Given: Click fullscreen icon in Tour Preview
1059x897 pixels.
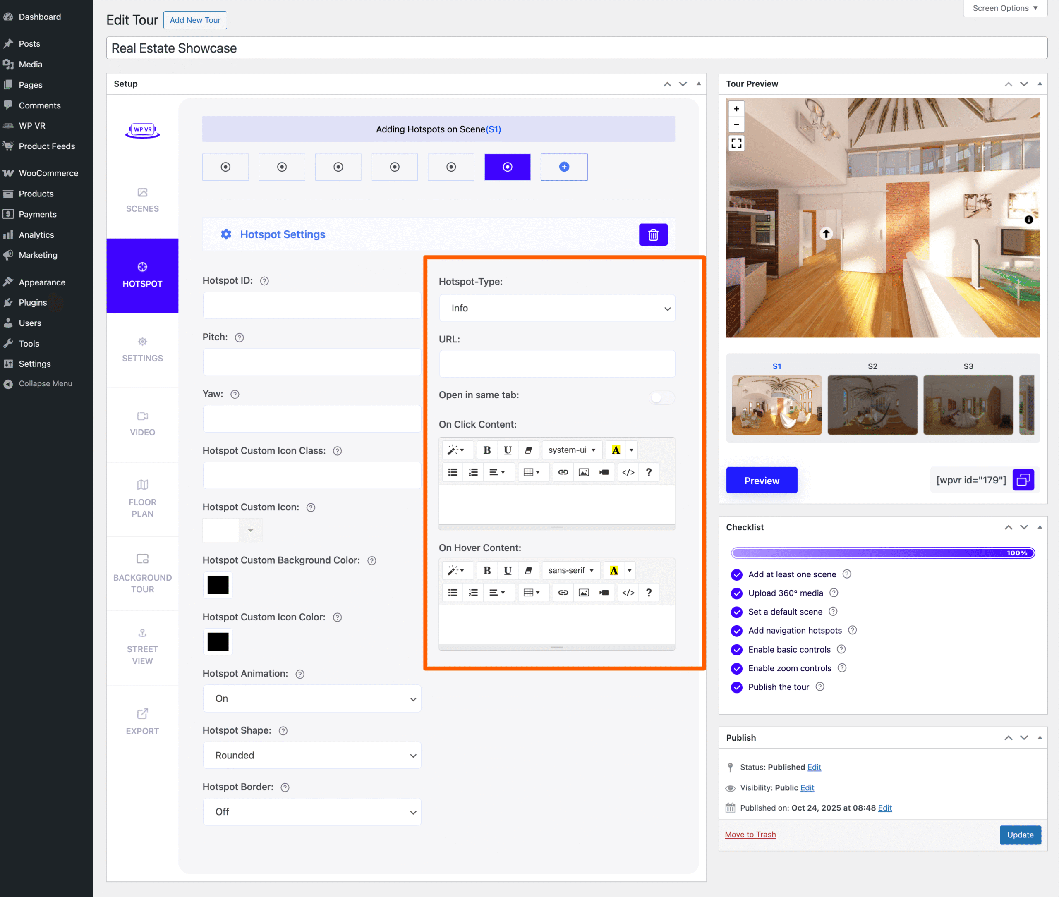Looking at the screenshot, I should pyautogui.click(x=736, y=144).
